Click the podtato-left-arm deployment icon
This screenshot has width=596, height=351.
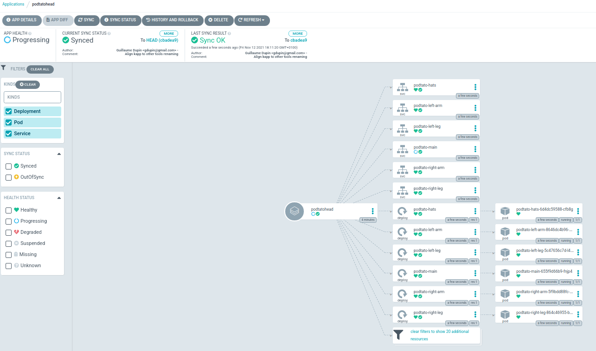click(x=402, y=231)
